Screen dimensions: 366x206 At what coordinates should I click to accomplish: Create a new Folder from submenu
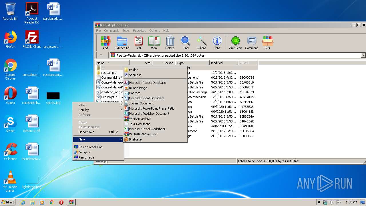[155, 70]
